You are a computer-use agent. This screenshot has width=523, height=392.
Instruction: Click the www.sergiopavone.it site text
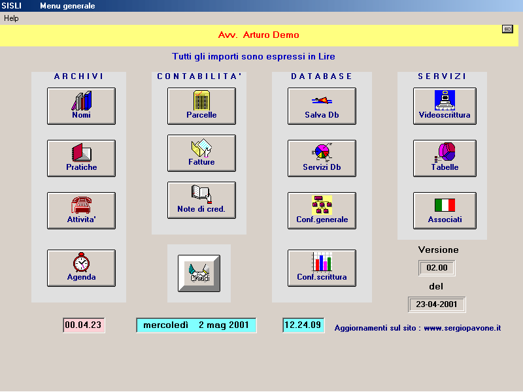pos(462,328)
